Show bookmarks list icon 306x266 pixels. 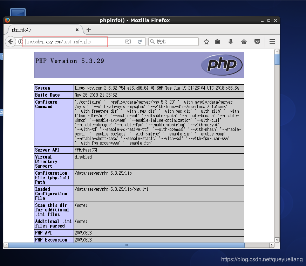tap(217, 42)
